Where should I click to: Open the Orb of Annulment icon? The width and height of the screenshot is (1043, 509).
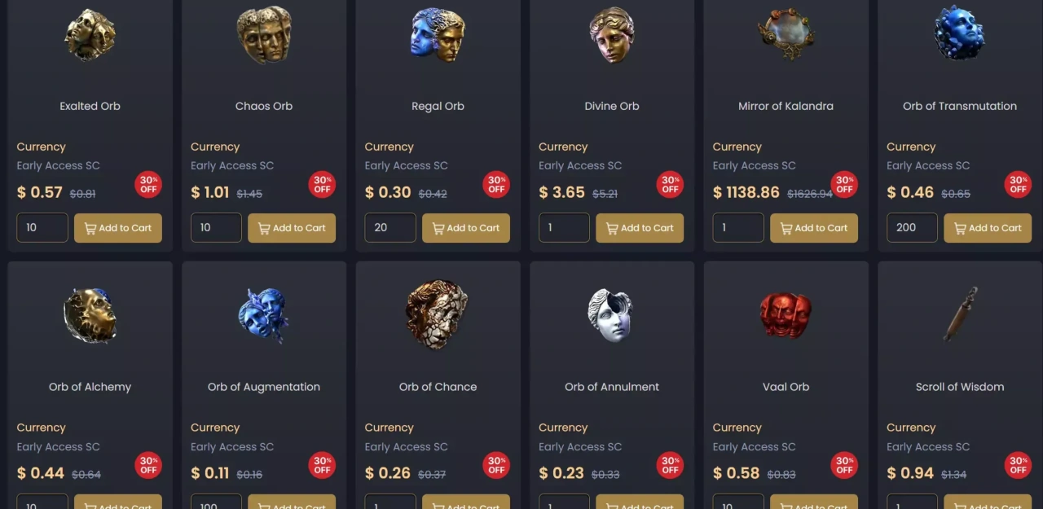[x=610, y=315]
